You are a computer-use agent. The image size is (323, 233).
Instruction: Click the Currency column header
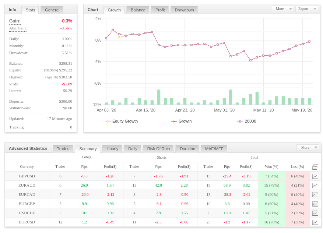pos(27,167)
